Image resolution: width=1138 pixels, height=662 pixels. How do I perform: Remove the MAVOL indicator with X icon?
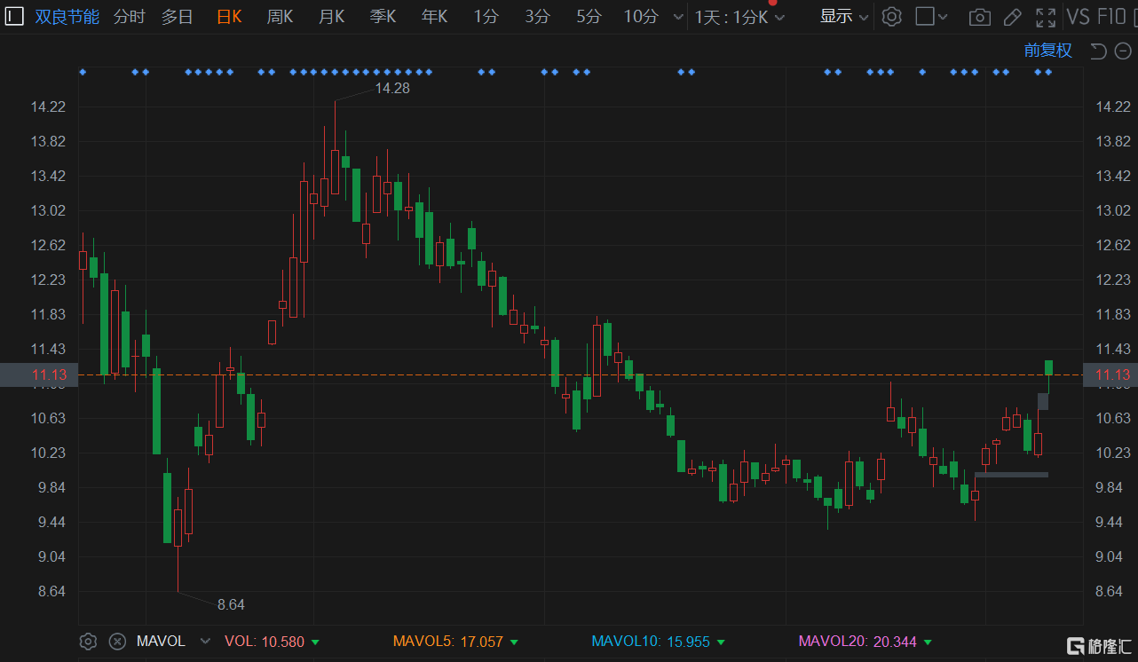coord(117,641)
